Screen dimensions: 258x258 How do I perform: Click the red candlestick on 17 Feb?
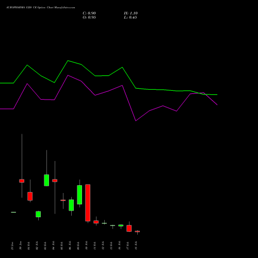tap(129, 228)
